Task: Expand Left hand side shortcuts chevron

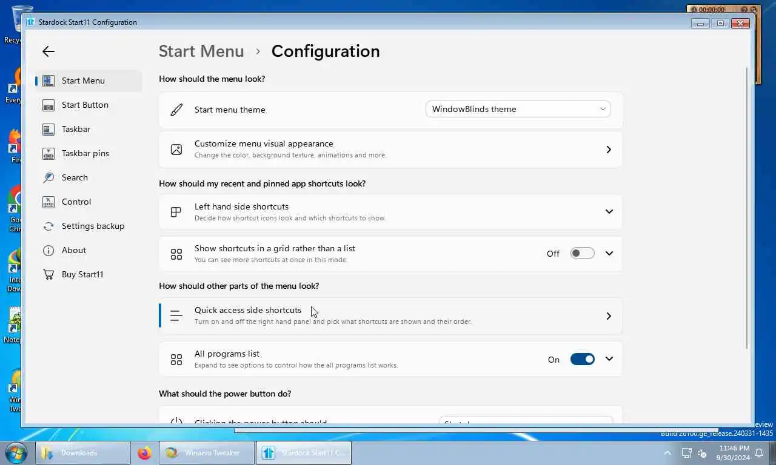Action: [x=609, y=211]
